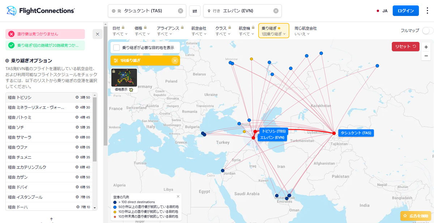The height and width of the screenshot is (223, 434).
Task: Click the タシュケント (TAS) map label
Action: 356,133
